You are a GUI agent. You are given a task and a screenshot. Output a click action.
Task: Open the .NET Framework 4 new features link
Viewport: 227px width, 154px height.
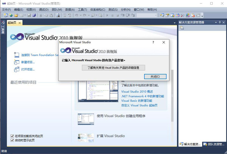pos(143,96)
